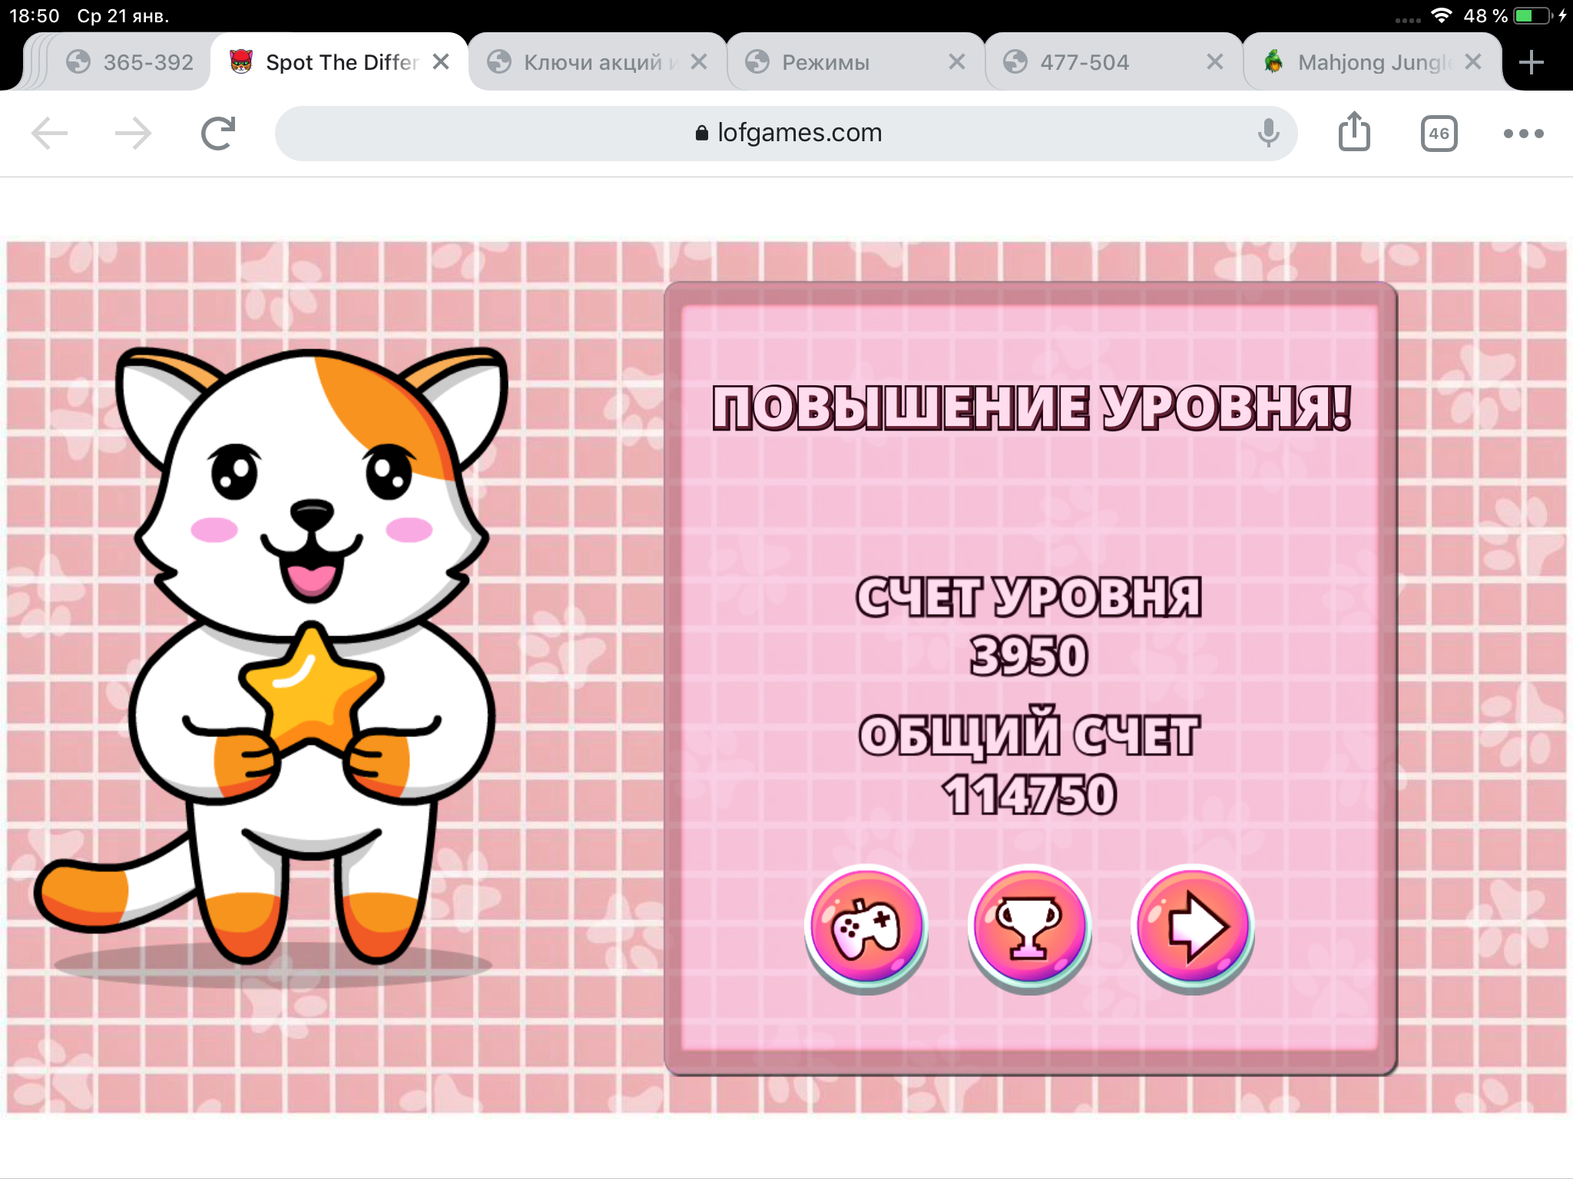Reload the page with refresh icon
Screen dimensions: 1573x1179
coord(218,134)
